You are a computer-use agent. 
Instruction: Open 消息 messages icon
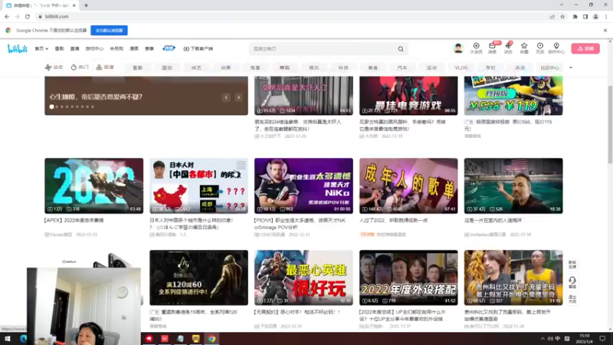(x=492, y=48)
